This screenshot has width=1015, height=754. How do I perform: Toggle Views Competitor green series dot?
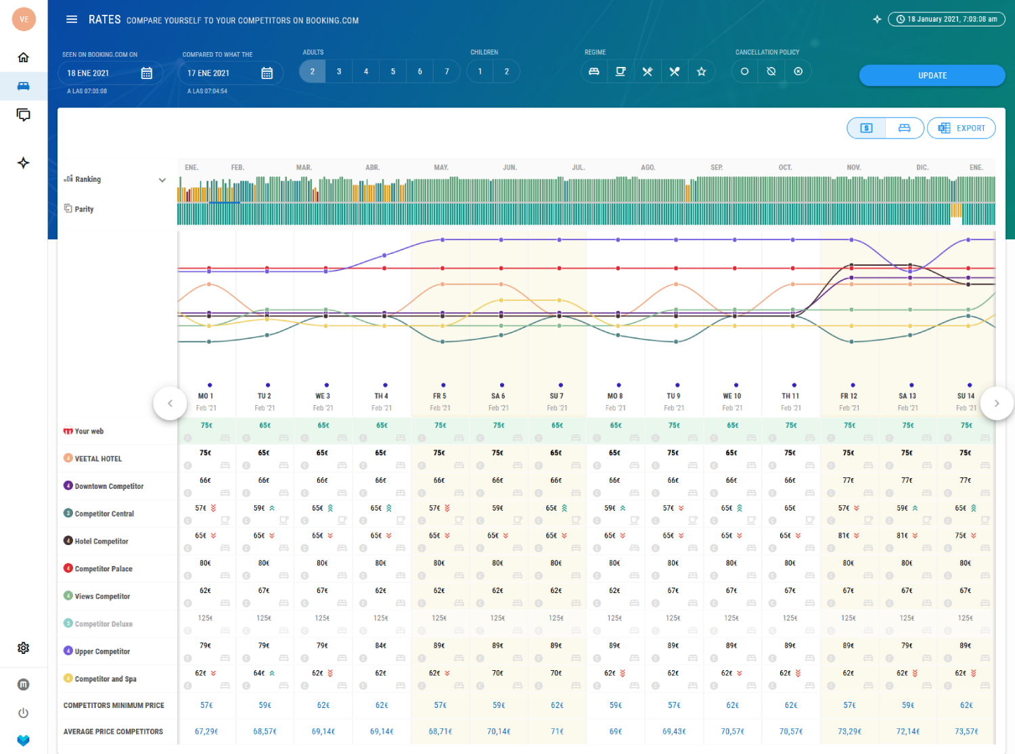pos(68,596)
